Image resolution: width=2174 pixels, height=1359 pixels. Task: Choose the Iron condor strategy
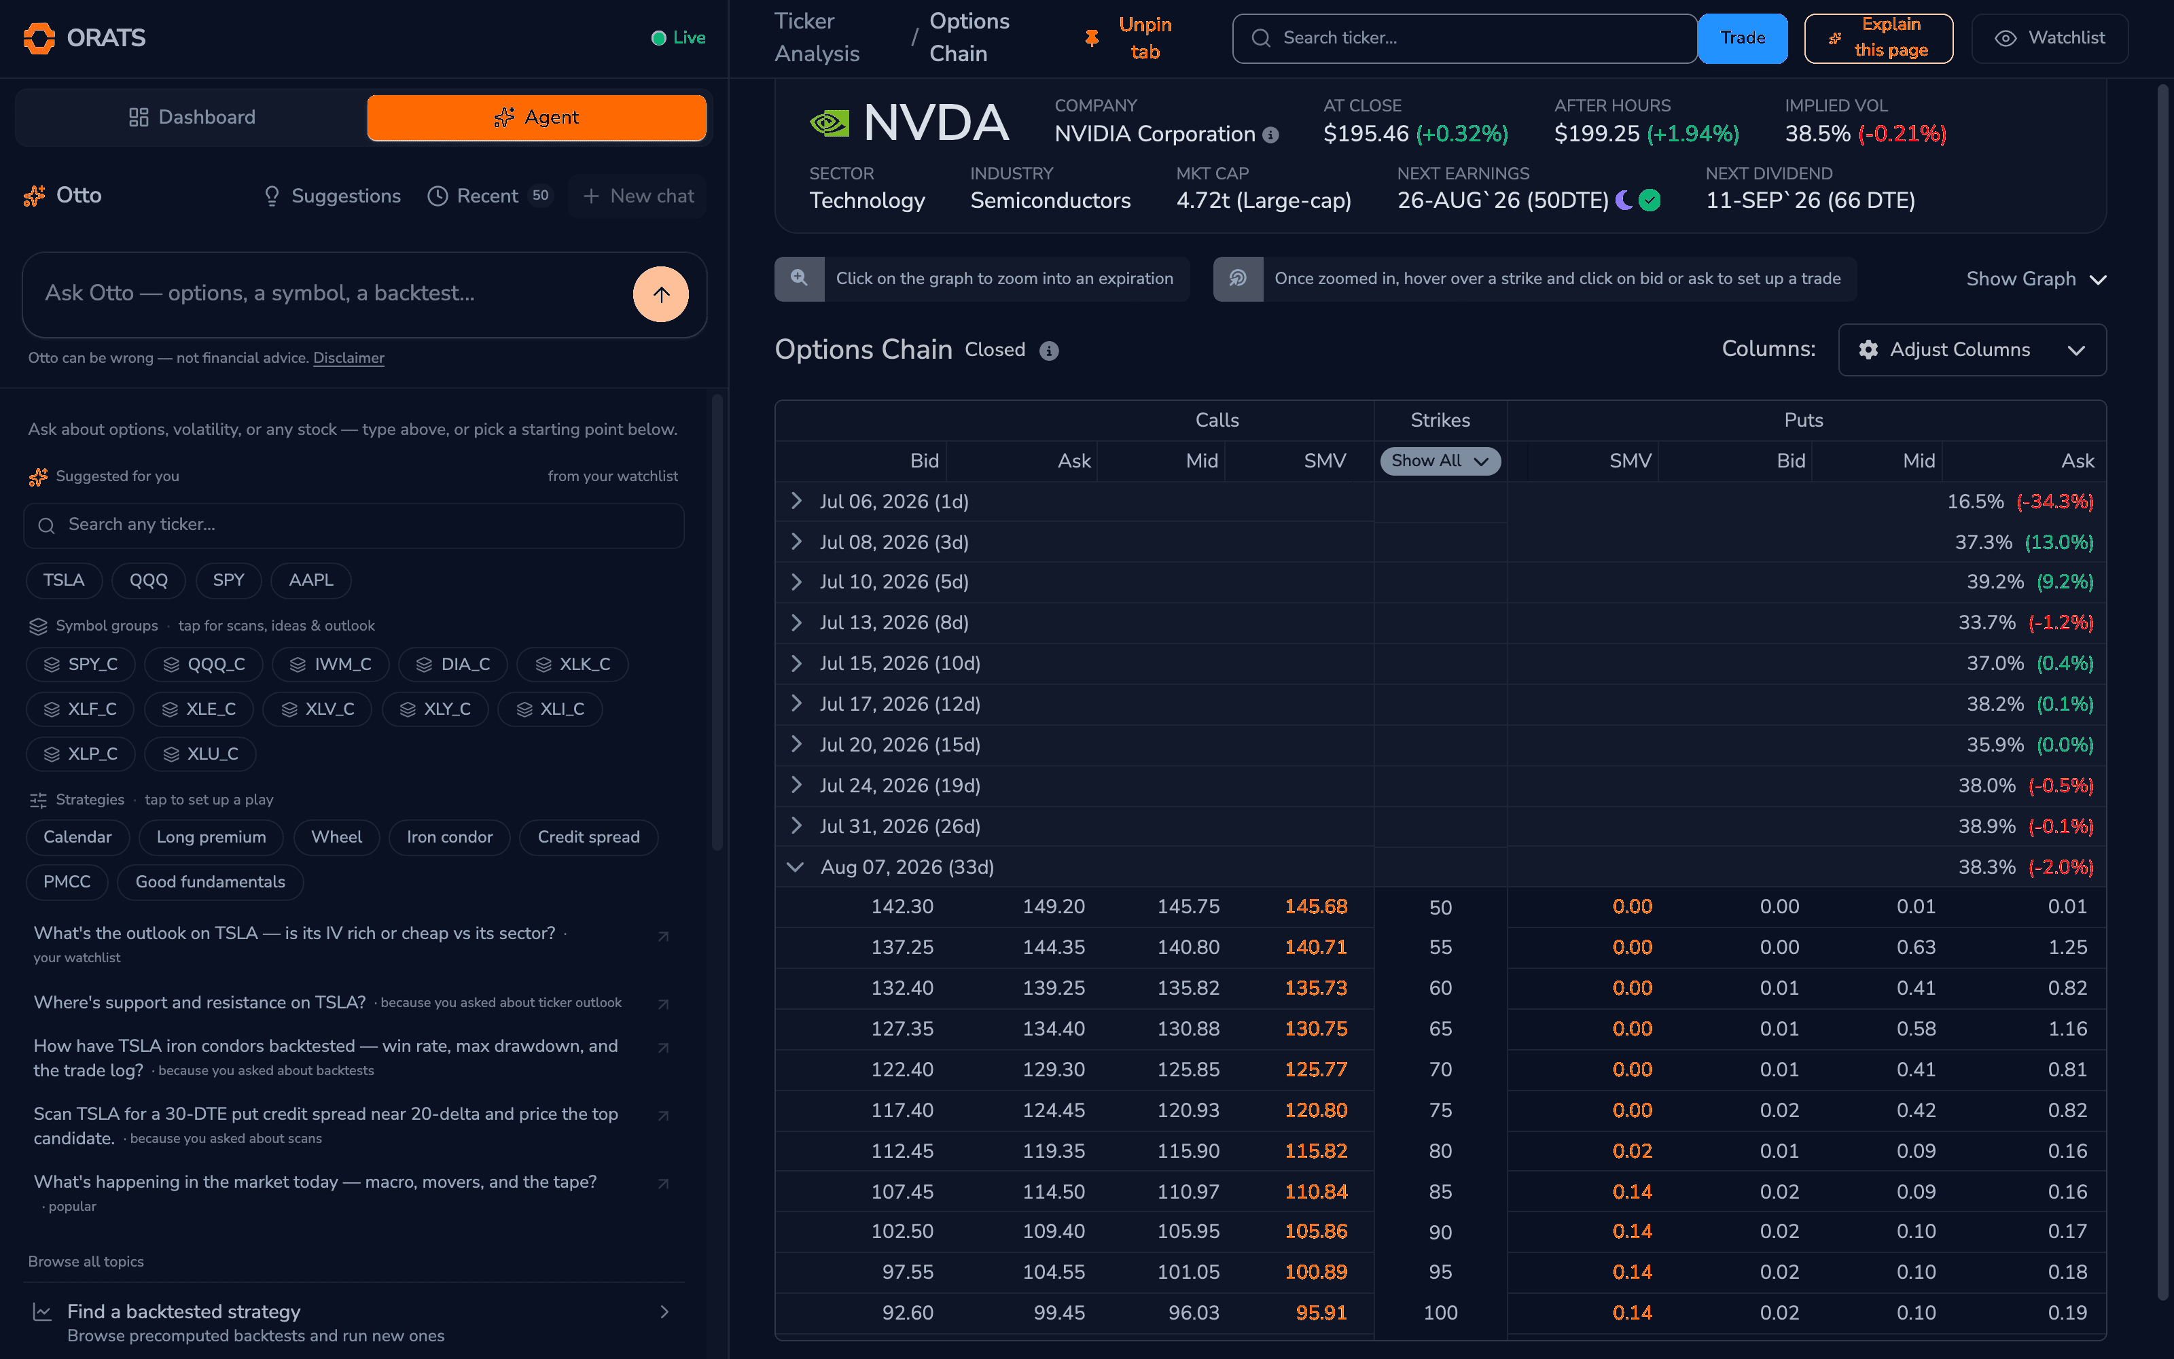[x=449, y=838]
